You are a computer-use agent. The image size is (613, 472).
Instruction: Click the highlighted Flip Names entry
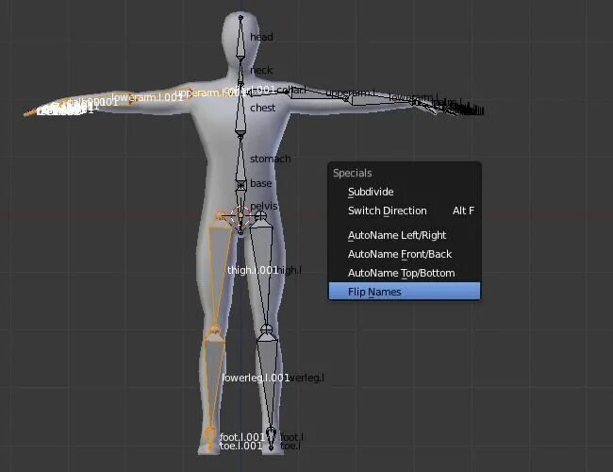(x=405, y=292)
